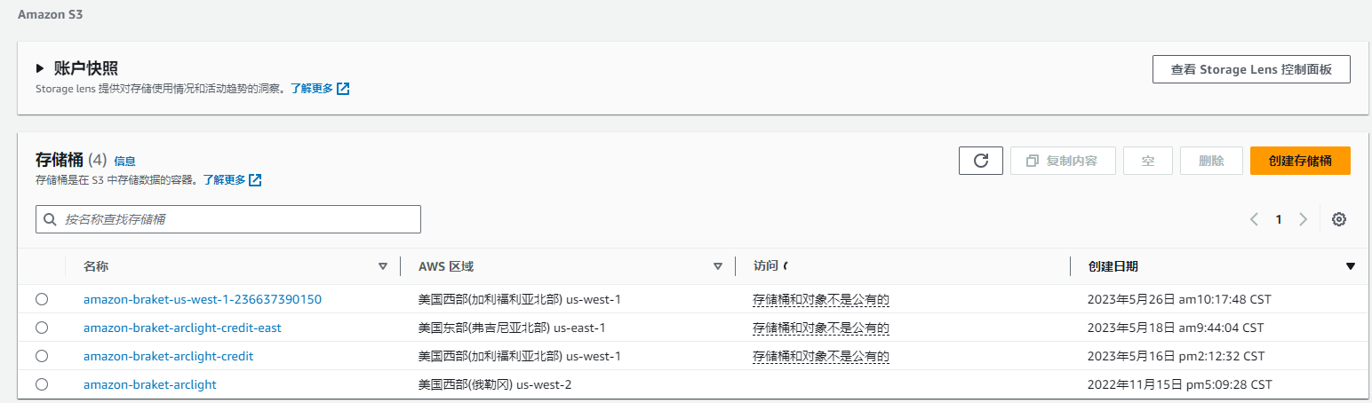
Task: Sort by 创建日期 column arrow
Action: click(x=1351, y=266)
